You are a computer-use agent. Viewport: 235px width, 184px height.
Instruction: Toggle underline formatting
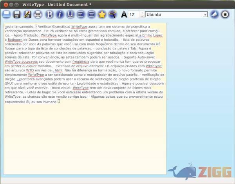(x=70, y=15)
